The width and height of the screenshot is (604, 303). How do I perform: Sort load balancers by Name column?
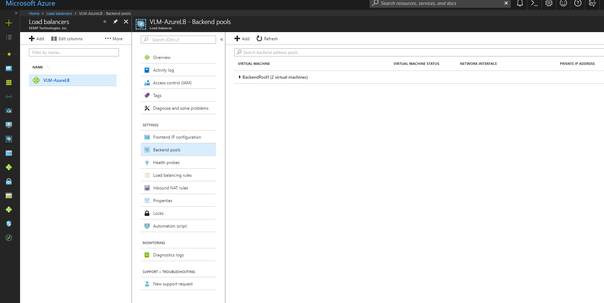(38, 67)
